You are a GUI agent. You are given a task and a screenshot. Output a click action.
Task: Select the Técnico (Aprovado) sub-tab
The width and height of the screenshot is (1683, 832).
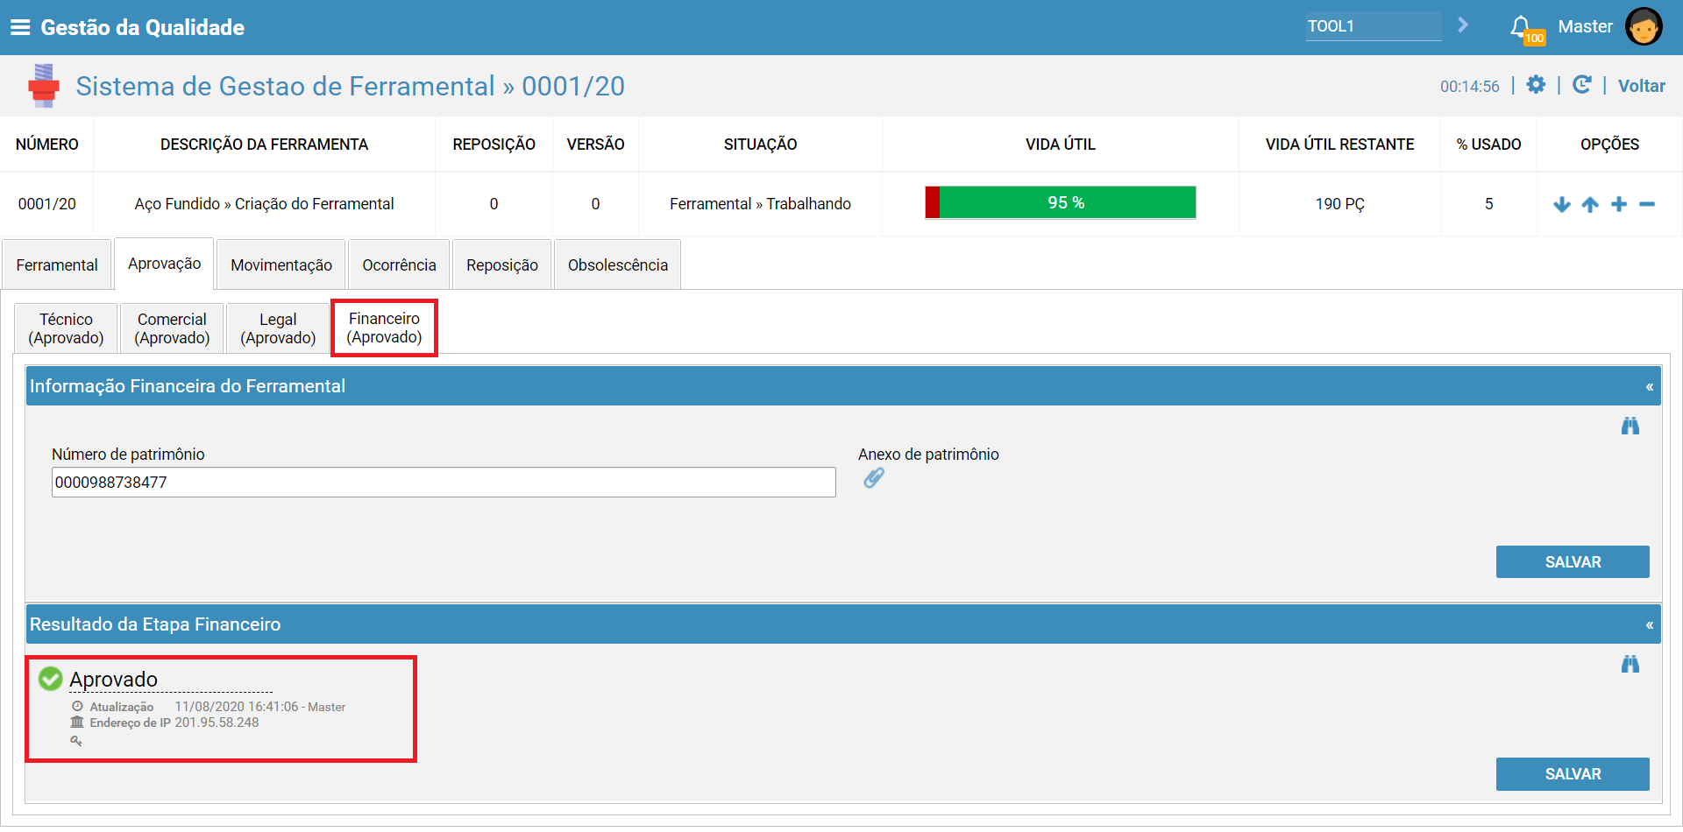click(x=66, y=328)
